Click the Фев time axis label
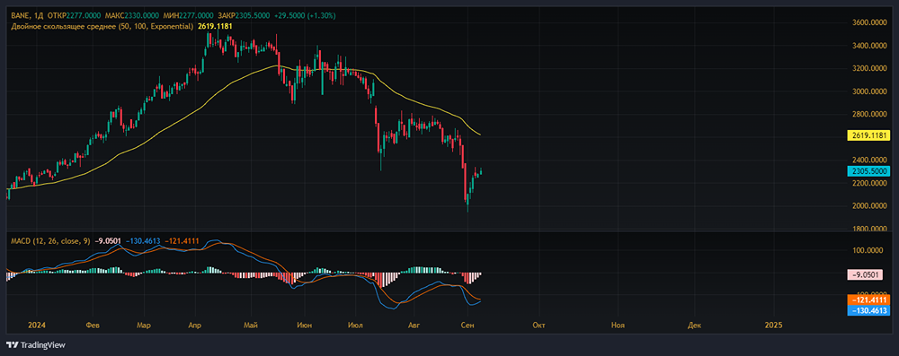899x356 pixels. click(x=93, y=326)
